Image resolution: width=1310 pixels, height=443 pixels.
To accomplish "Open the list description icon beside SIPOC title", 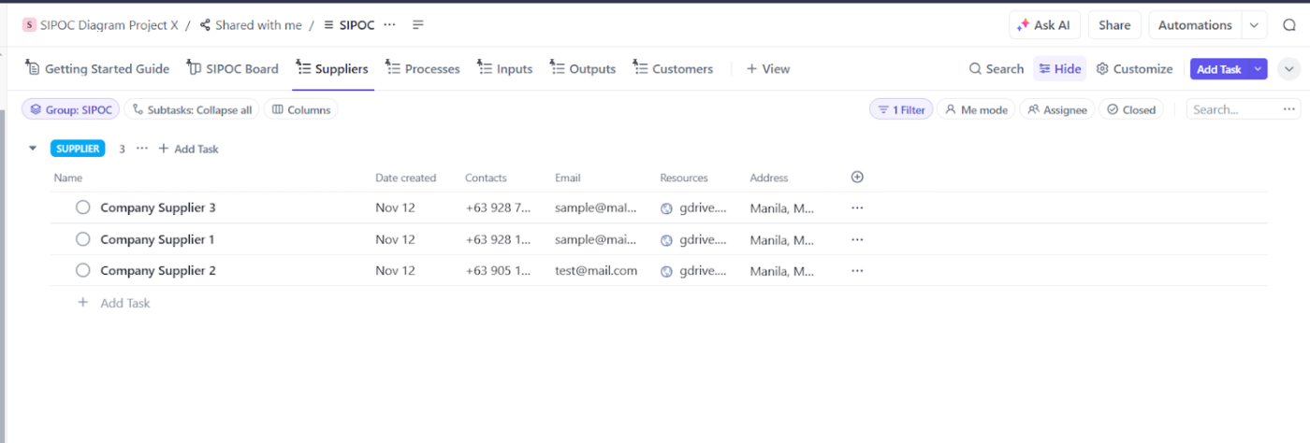I will click(x=418, y=25).
